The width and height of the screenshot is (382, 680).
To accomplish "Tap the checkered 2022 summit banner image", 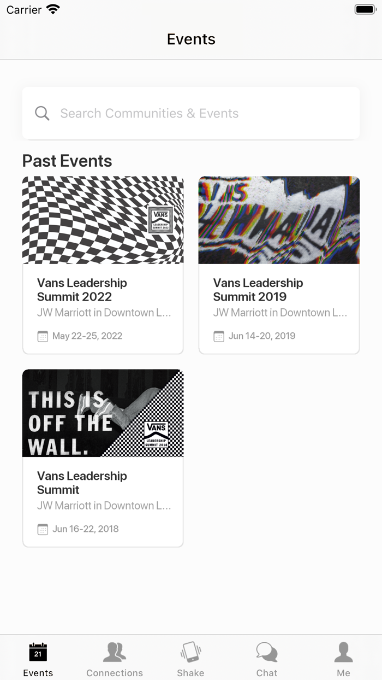I will (103, 220).
